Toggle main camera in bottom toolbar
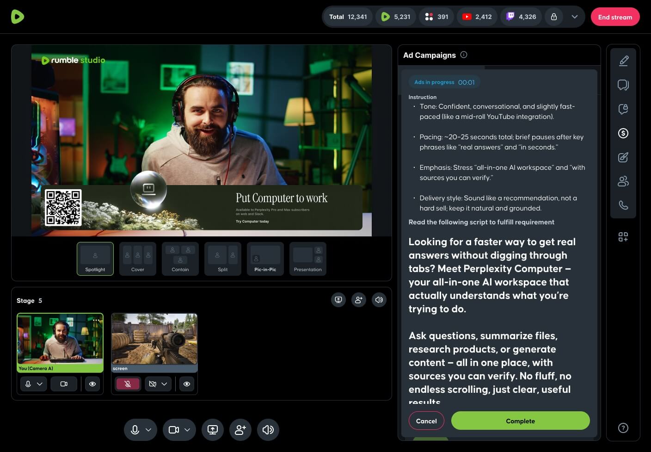This screenshot has height=452, width=651. point(174,430)
